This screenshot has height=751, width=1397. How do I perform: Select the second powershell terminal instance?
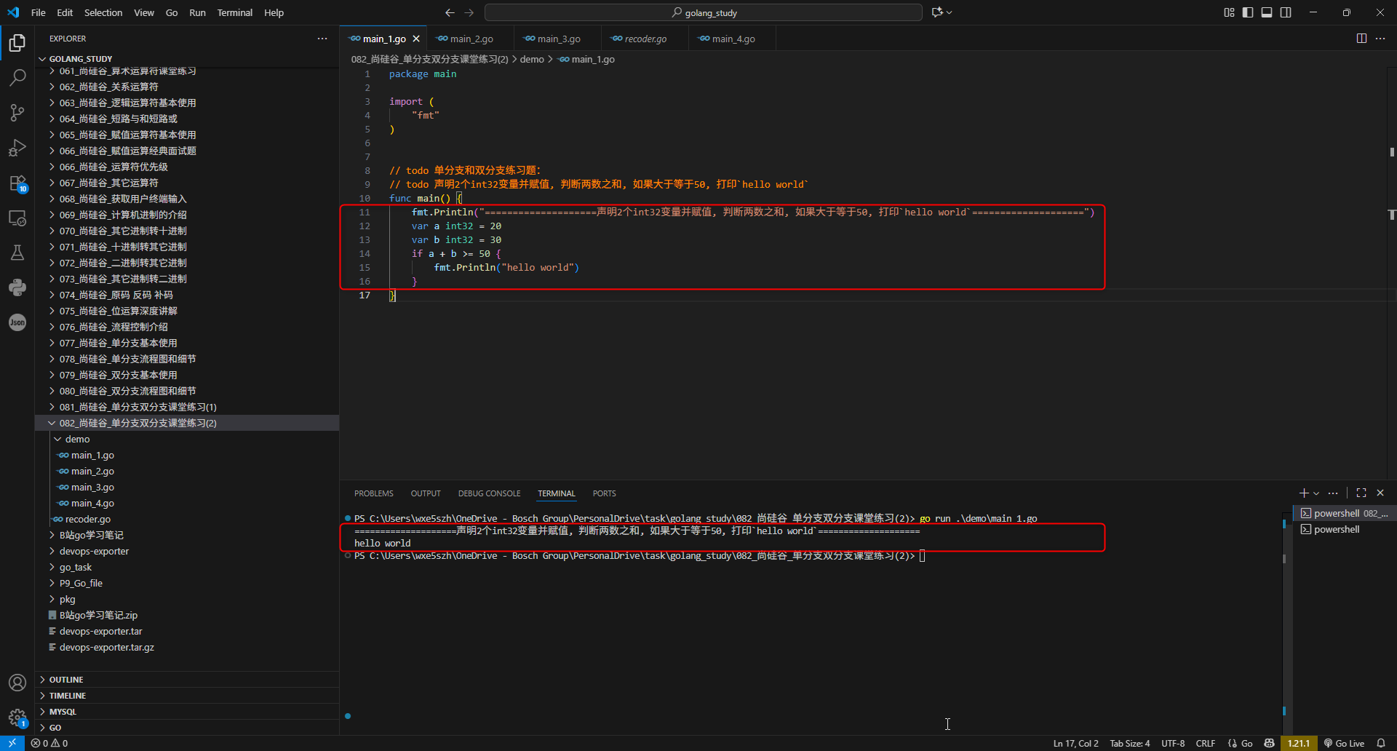(x=1343, y=529)
